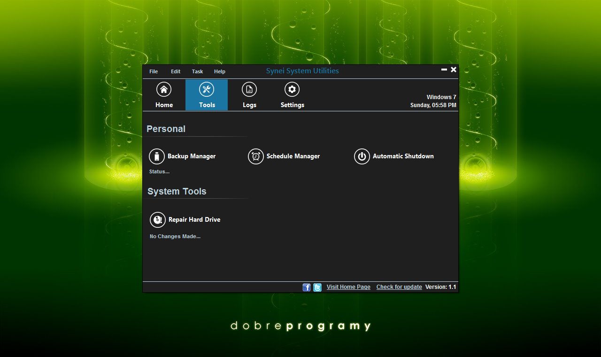Minimize the Synei System Utilities window
The image size is (601, 357).
pos(444,70)
